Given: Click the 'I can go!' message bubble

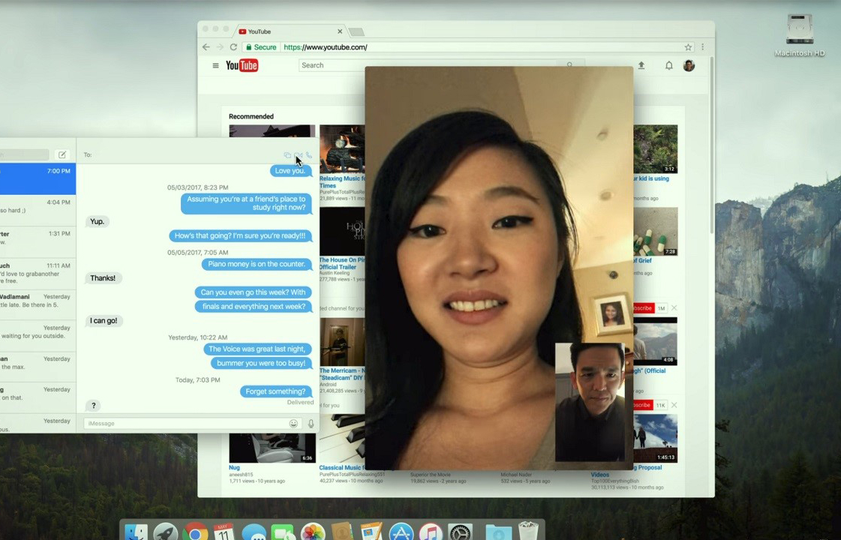Looking at the screenshot, I should (104, 321).
